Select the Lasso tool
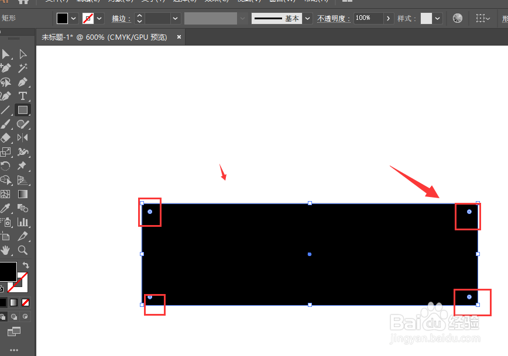 pos(5,82)
